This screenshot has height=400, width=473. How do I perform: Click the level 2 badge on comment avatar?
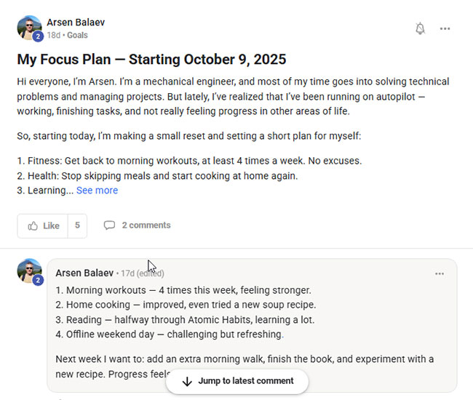pos(38,280)
